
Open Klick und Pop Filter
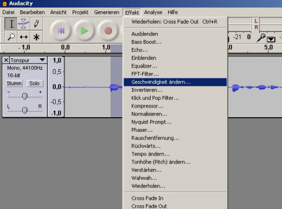tap(175, 98)
